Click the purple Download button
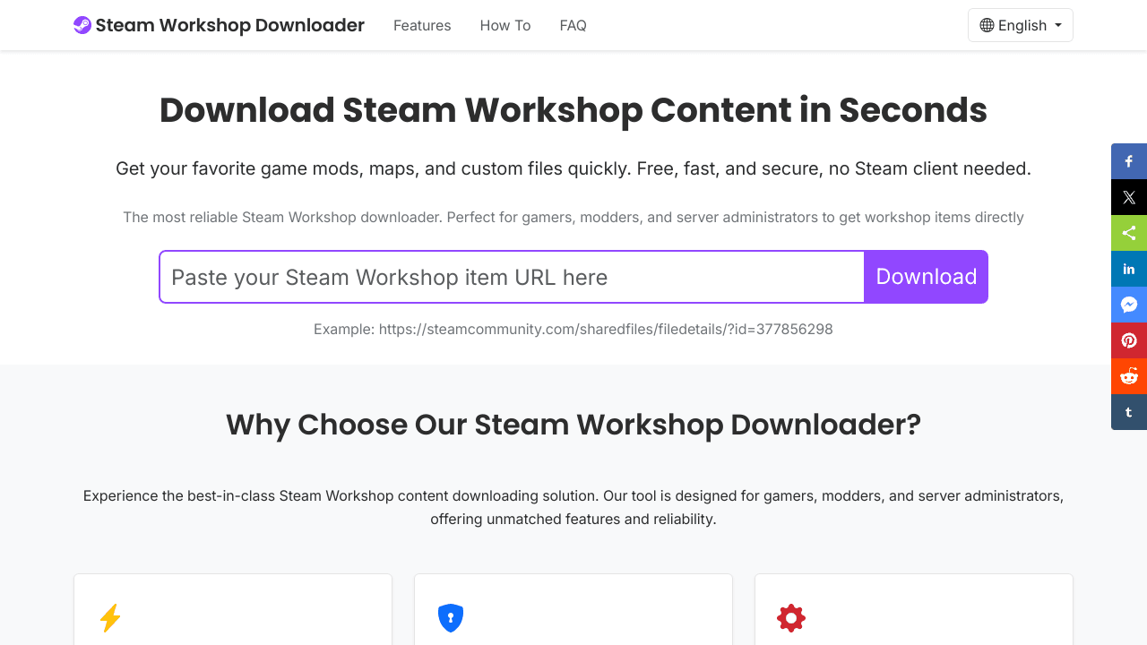This screenshot has width=1147, height=645. click(927, 277)
